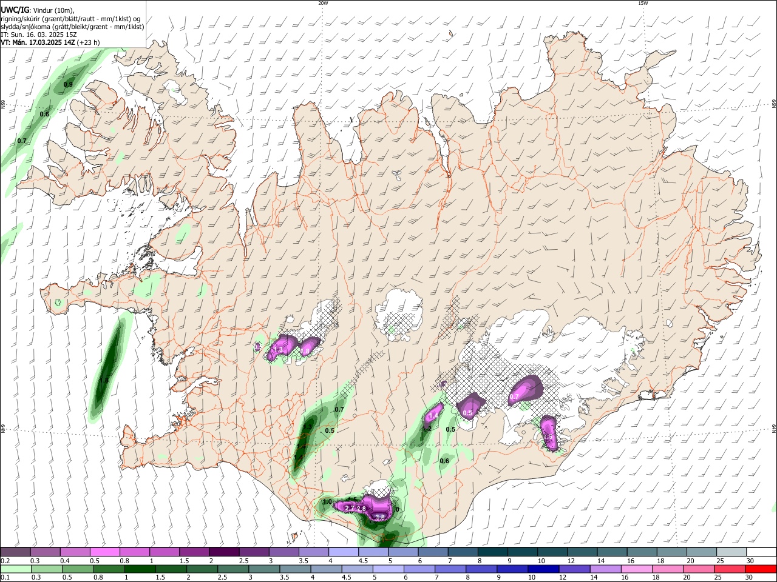Viewport: 777px width, 582px height.
Task: Pick the light lavender 4–4.5 snow scale swatch
Action: (x=343, y=552)
